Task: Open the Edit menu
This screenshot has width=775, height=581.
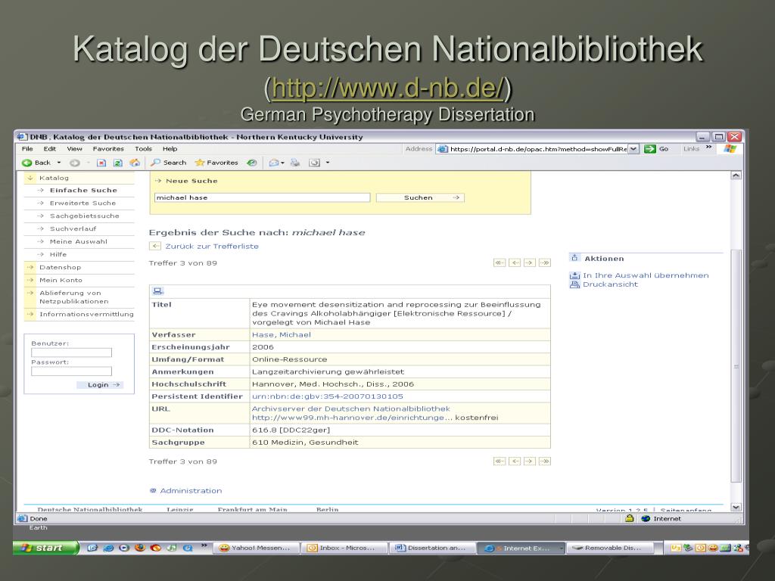Action: point(49,149)
